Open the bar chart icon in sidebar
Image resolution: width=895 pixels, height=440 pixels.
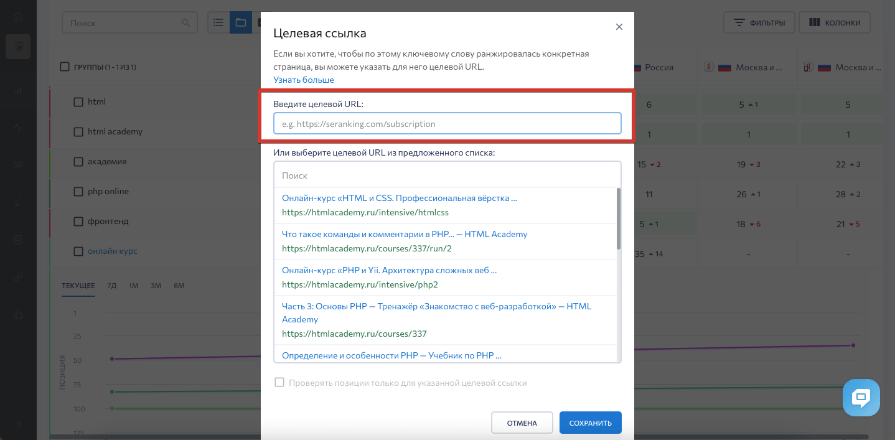(x=18, y=90)
